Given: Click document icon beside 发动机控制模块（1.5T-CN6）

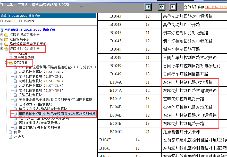Looking at the screenshot, I should (15, 86).
